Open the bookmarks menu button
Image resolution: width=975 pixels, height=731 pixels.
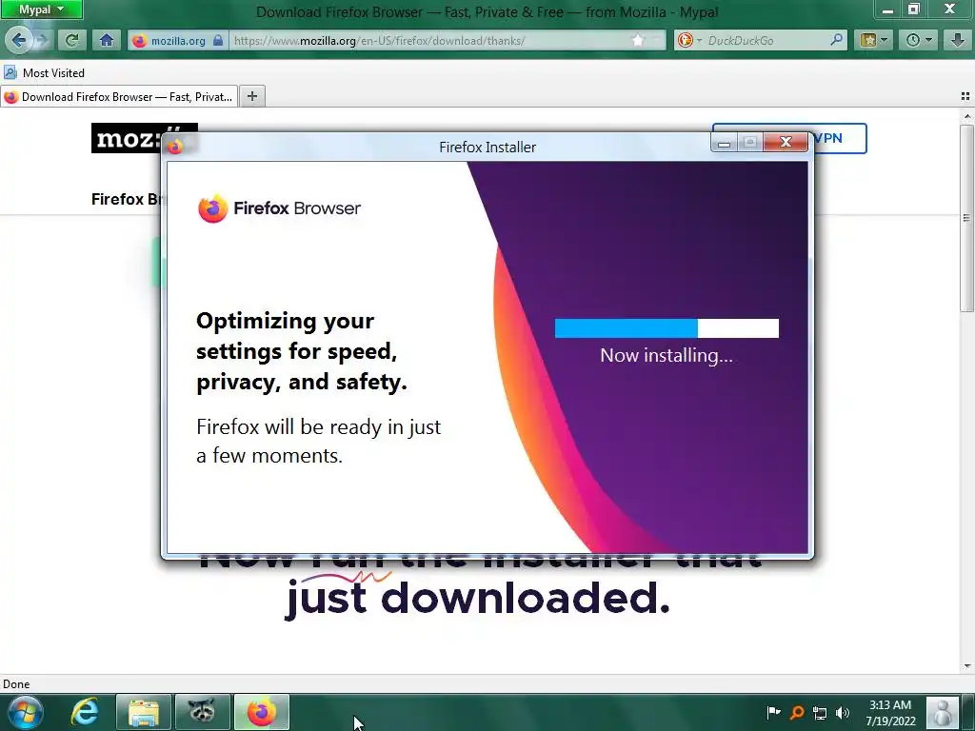click(x=874, y=40)
